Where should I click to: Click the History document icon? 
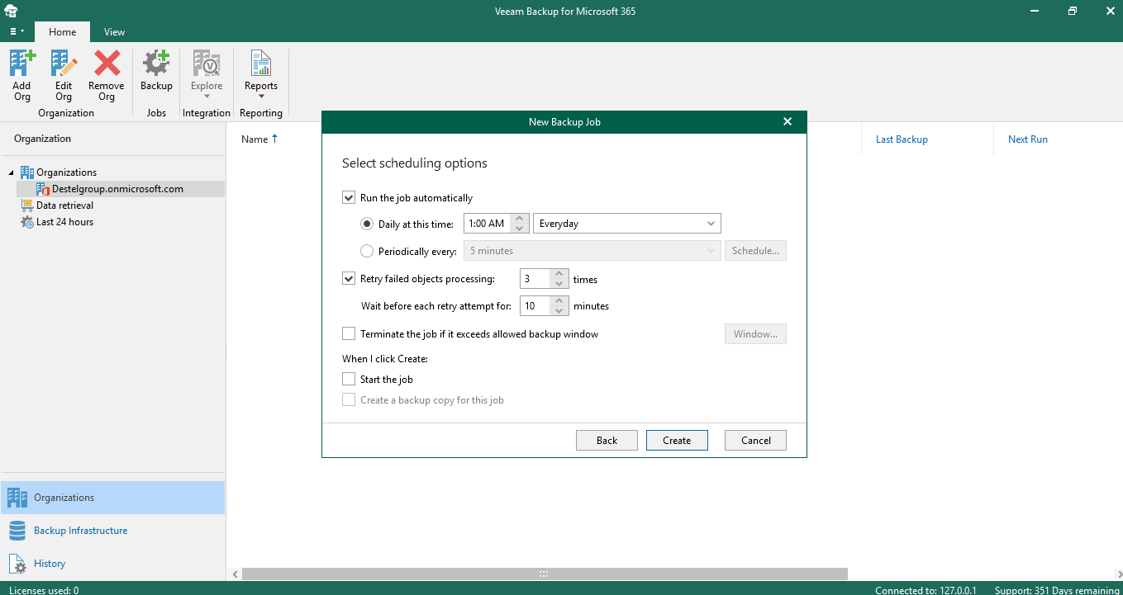pyautogui.click(x=17, y=564)
